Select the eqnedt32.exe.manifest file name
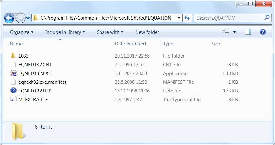This screenshot has width=275, height=145. click(42, 82)
